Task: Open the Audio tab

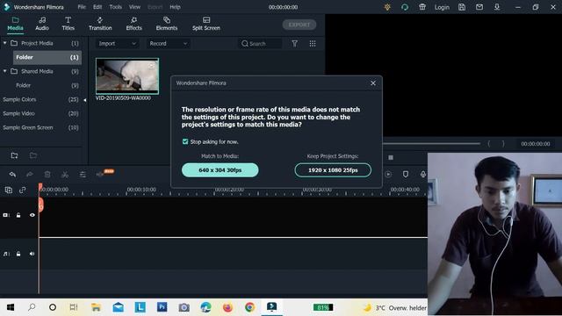Action: [42, 24]
